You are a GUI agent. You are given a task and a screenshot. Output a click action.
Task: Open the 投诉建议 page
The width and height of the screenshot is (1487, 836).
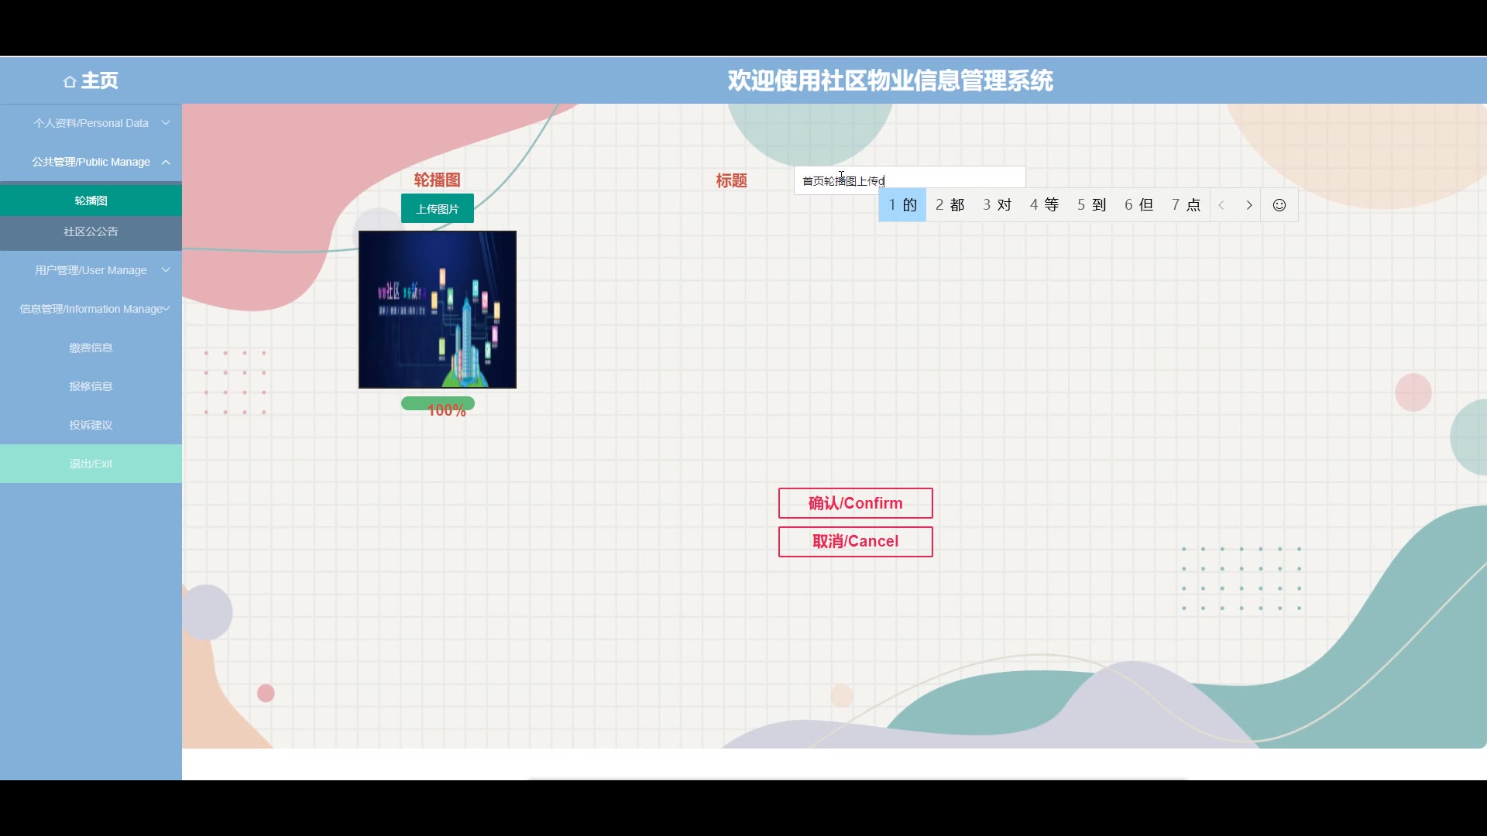pyautogui.click(x=91, y=425)
